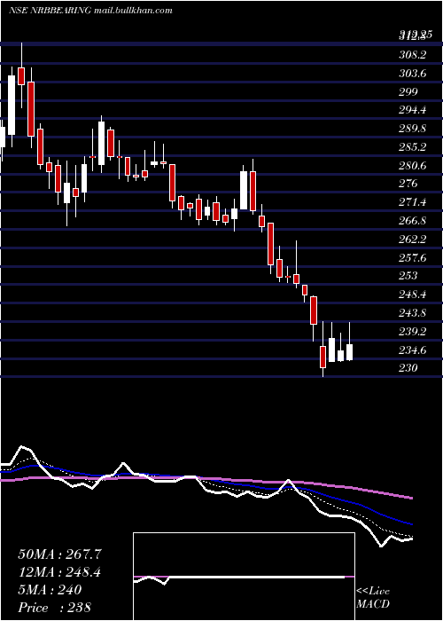Image resolution: width=443 pixels, height=621 pixels.
Task: Click the 303.6 price axis label
Action: pos(412,74)
